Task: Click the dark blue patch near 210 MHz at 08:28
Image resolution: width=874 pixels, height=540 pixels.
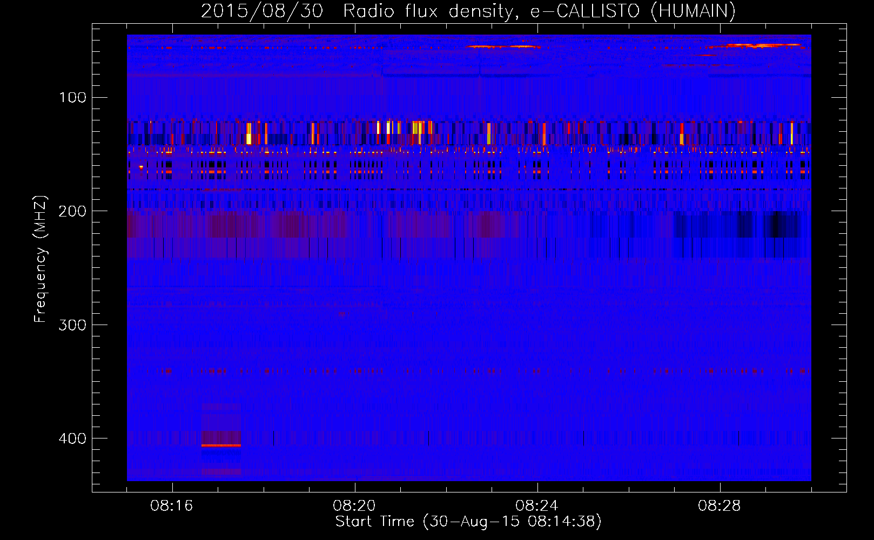Action: (737, 225)
